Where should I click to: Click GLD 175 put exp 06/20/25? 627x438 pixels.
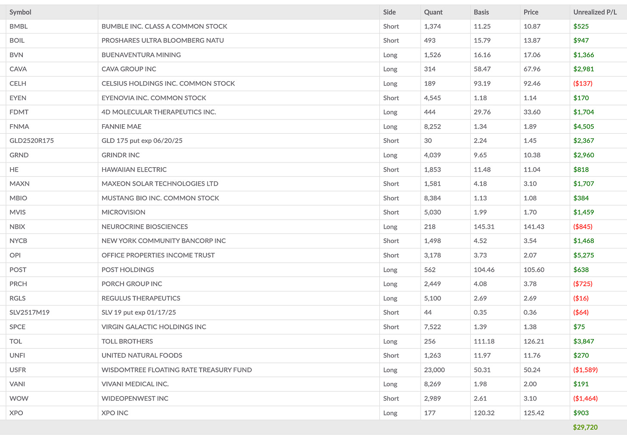142,141
